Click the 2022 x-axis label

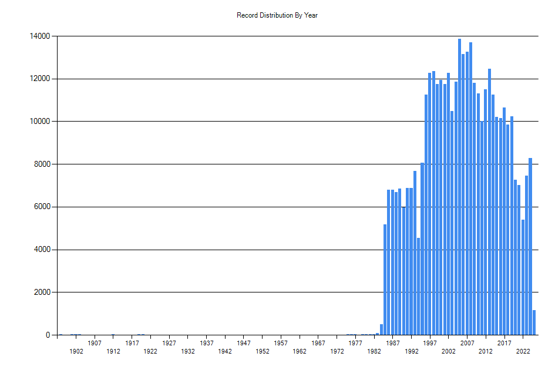click(523, 351)
